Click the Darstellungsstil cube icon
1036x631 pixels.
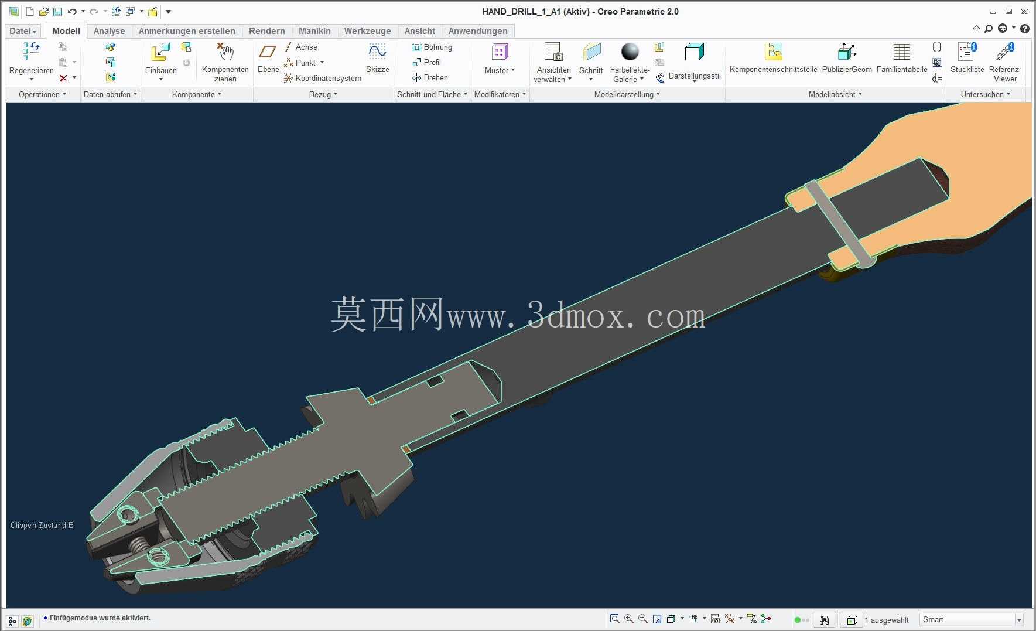tap(694, 52)
